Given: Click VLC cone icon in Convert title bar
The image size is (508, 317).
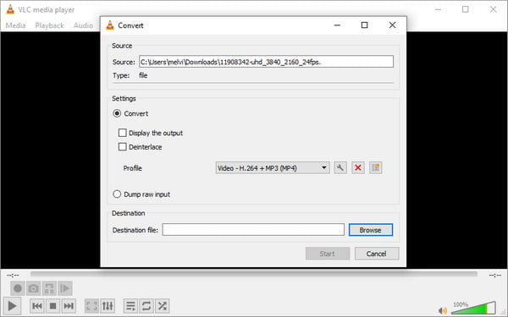Looking at the screenshot, I should pos(110,25).
